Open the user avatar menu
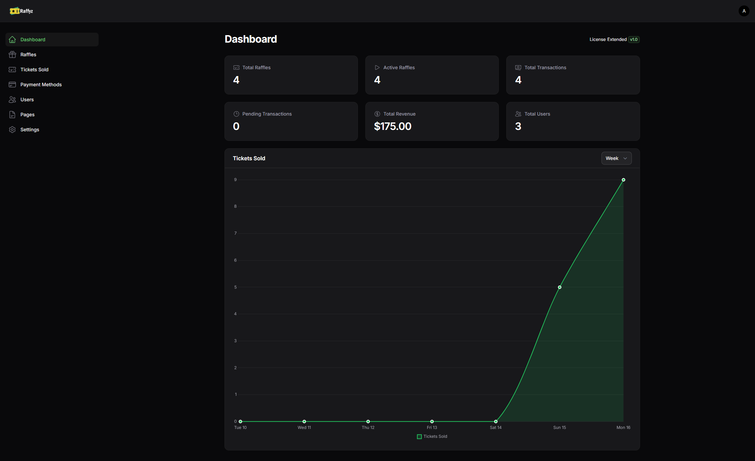The width and height of the screenshot is (755, 461). (744, 11)
